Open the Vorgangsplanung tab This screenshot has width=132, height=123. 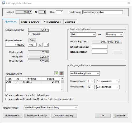(52, 22)
